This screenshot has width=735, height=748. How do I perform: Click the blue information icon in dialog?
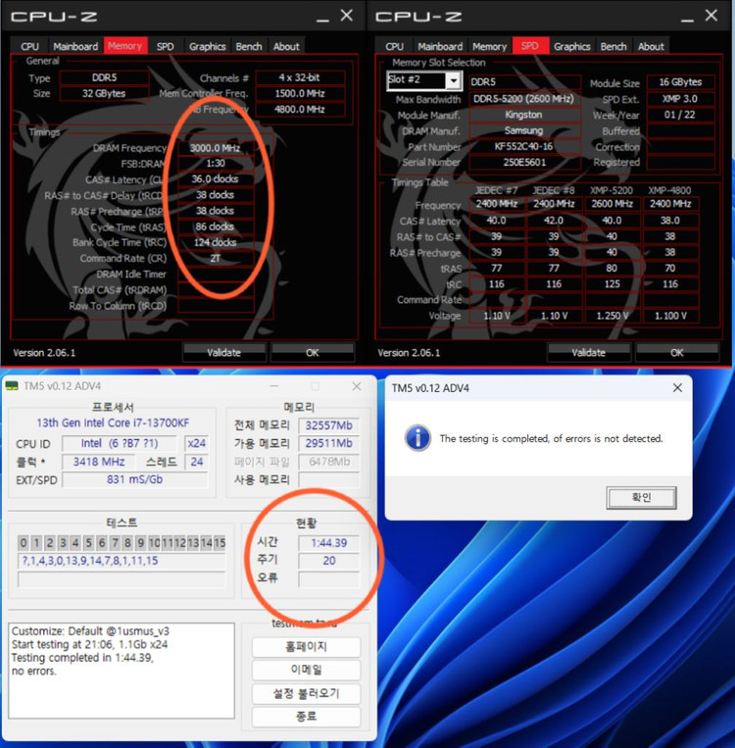point(417,438)
